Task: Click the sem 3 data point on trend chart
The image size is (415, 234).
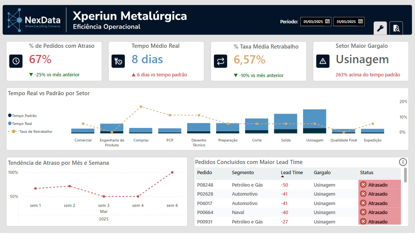Action: point(104,196)
